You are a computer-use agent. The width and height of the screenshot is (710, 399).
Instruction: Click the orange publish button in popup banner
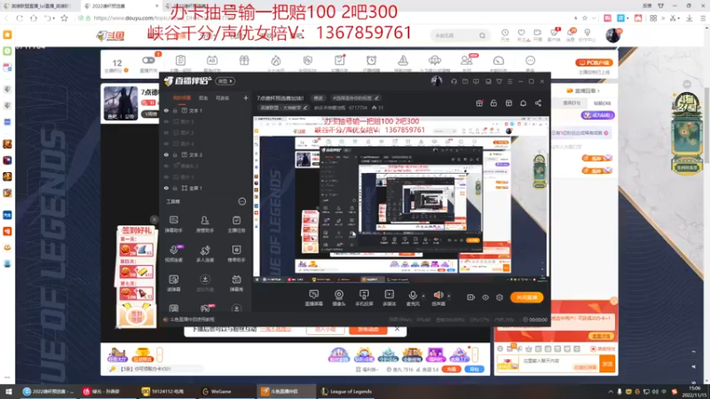coord(367,329)
